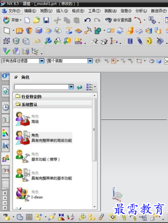The width and height of the screenshot is (168, 223).
Task: Select the 具有完整菜单的基本功能 role
Action: (44, 175)
